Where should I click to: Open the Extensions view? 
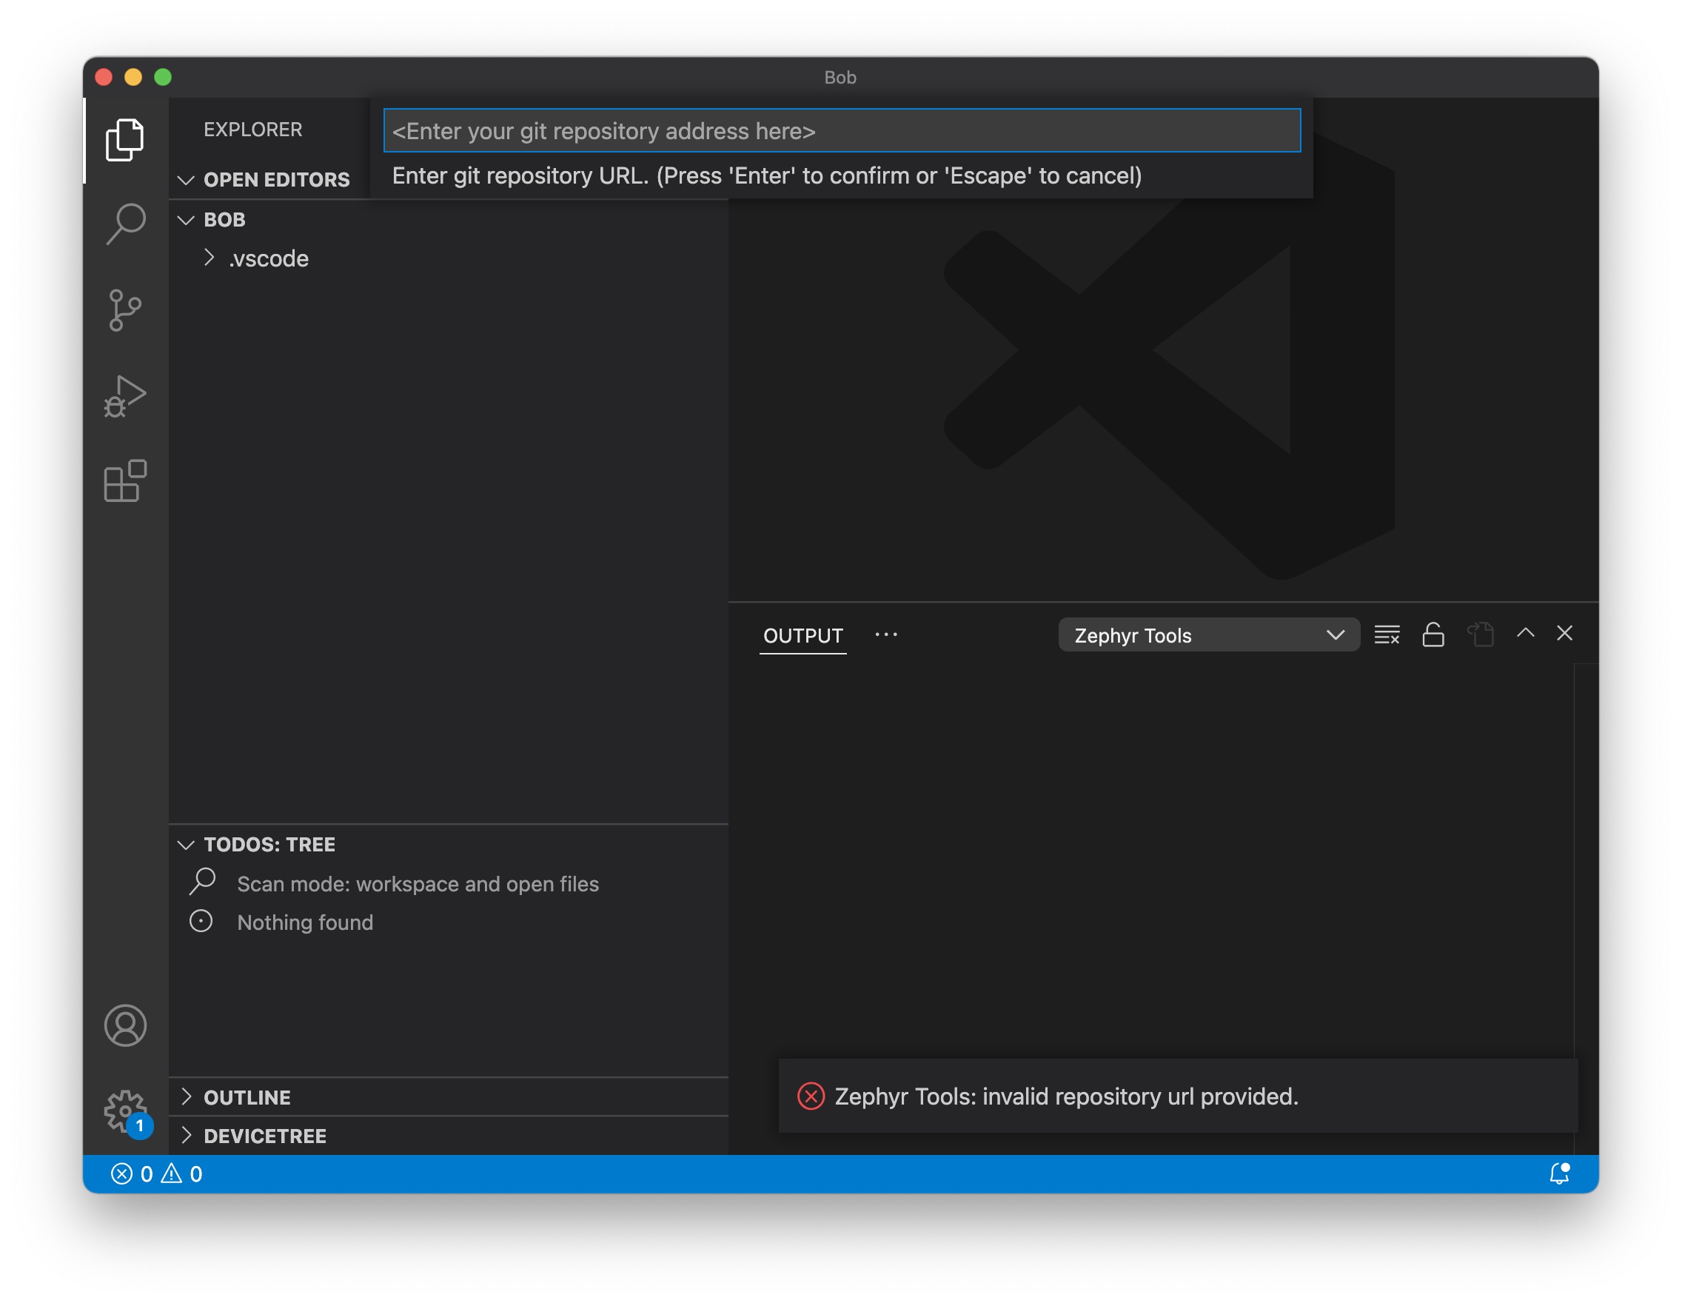click(x=125, y=481)
